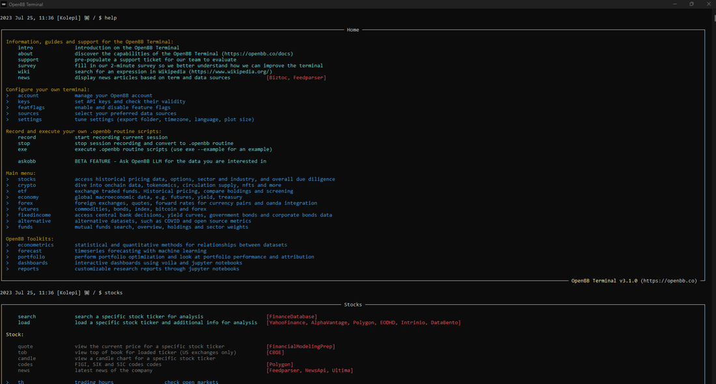716x384 pixels.
Task: Click the 'forecast' toolkit entry
Action: pos(30,250)
